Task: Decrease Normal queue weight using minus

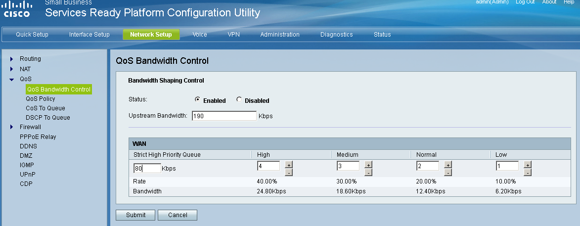Action: coord(448,172)
